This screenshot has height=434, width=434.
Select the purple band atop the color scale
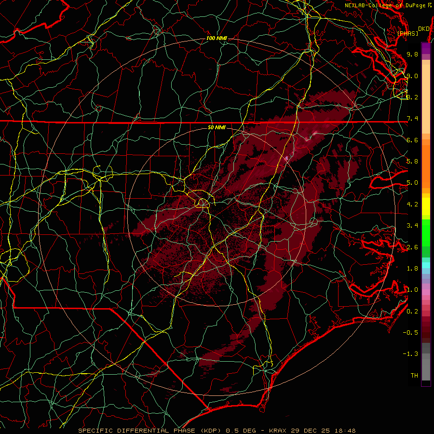click(426, 48)
